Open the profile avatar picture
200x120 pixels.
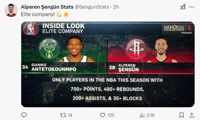click(11, 10)
